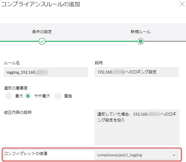Screen dimensions: 186x162
Task: Switch to the 新規ルール step label
Action: [140, 32]
